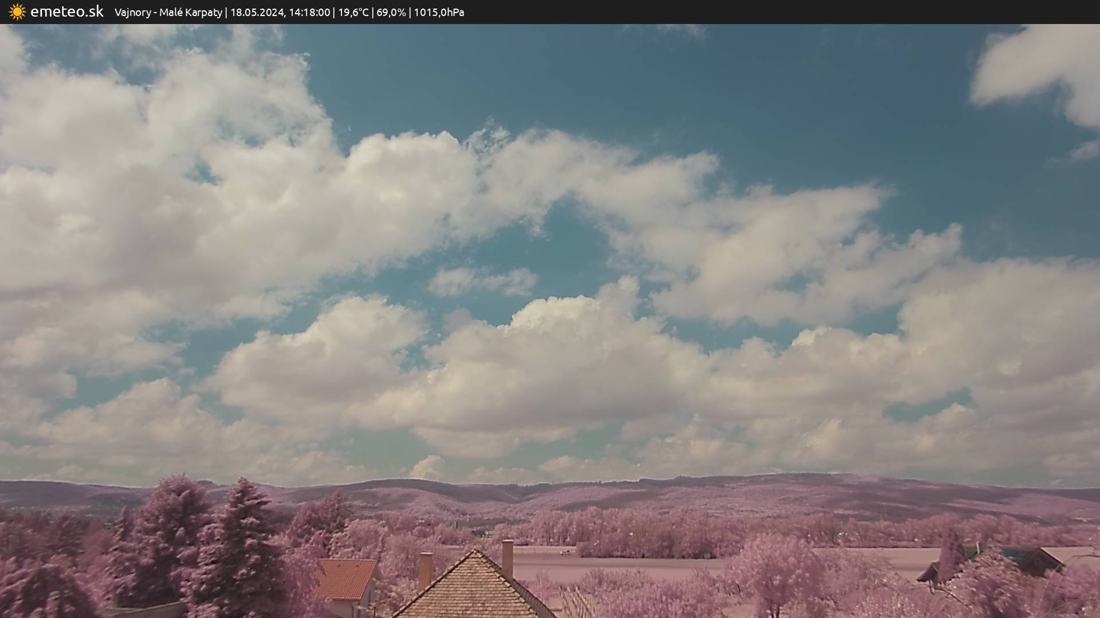Click the hill ridge on the horizon

[573, 486]
